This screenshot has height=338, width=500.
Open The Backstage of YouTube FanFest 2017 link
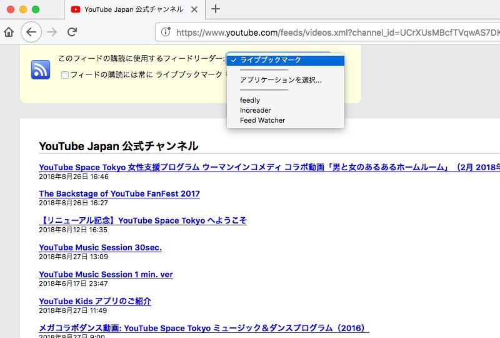click(x=119, y=194)
